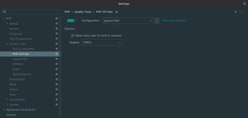Screen dimensions: 248x118
Task: Collapse the PHP tree node
Action: click(x=4, y=19)
